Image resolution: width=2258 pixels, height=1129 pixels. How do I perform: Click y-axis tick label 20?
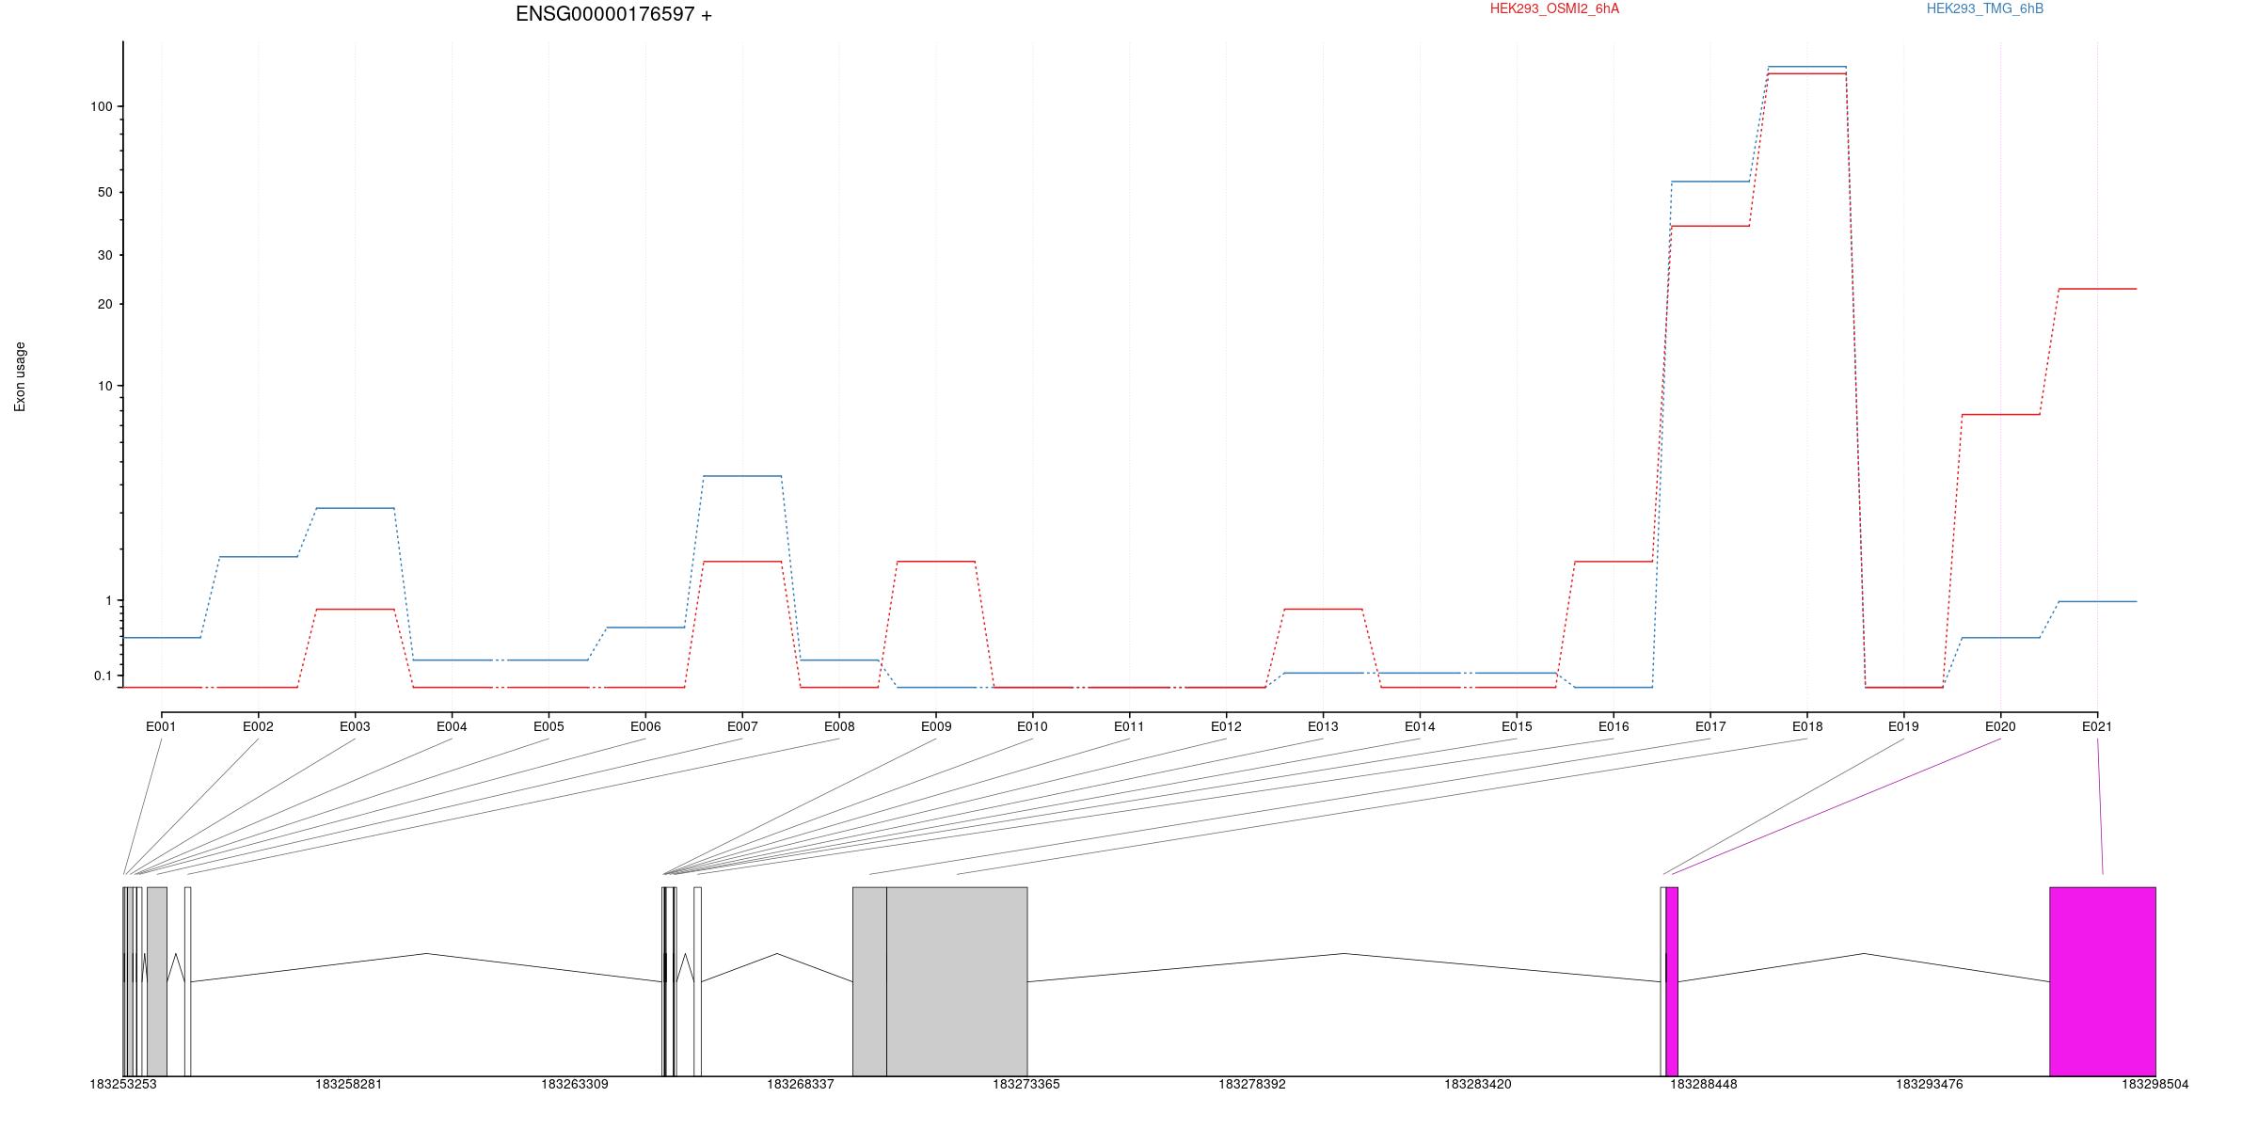pos(104,304)
